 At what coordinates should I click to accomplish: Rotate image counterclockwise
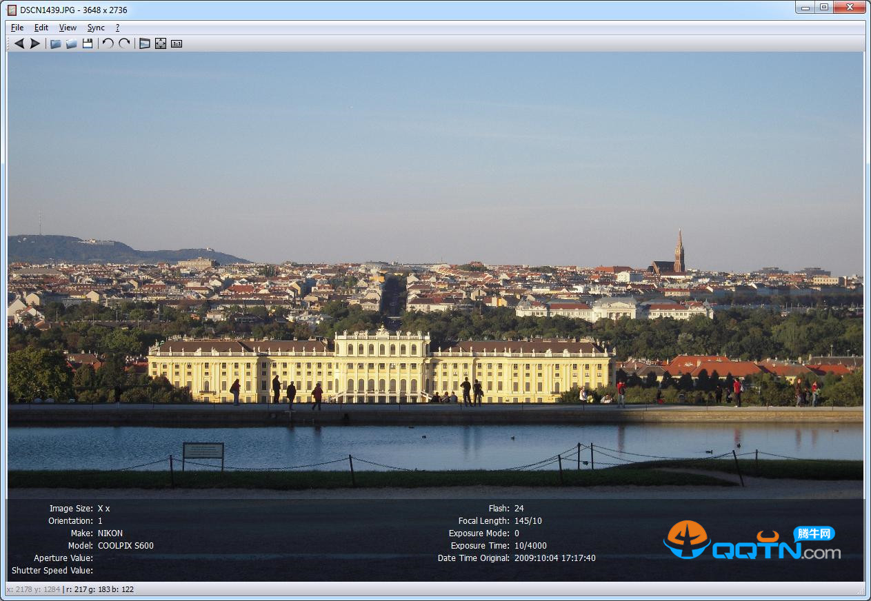tap(108, 43)
